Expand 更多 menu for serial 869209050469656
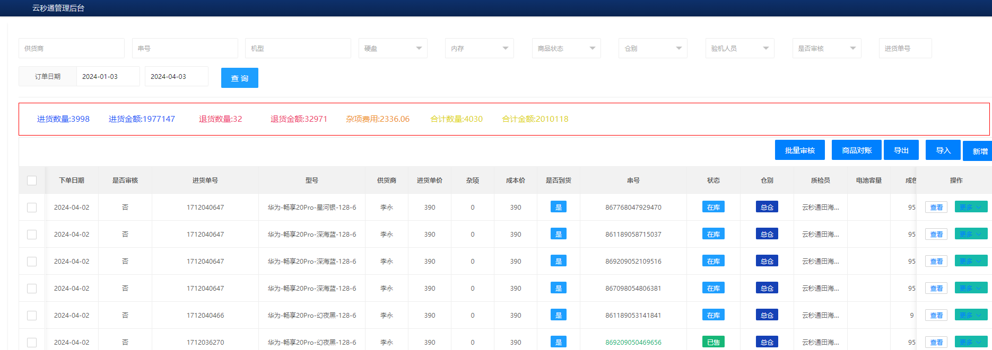The image size is (992, 350). click(971, 342)
